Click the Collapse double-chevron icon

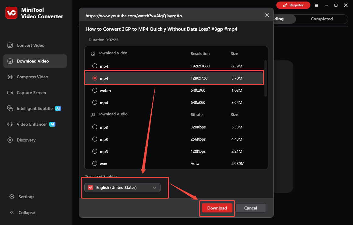click(x=12, y=213)
